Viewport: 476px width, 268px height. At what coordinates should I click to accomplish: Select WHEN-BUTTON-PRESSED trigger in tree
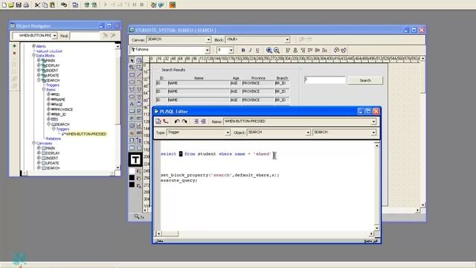pyautogui.click(x=86, y=134)
